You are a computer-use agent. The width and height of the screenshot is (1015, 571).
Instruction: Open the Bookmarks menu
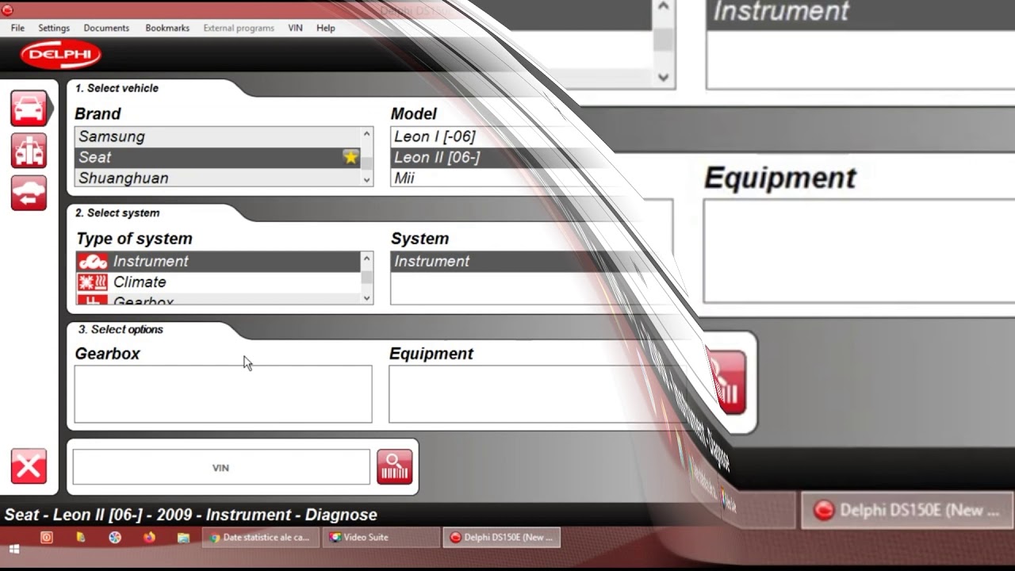[x=167, y=28]
